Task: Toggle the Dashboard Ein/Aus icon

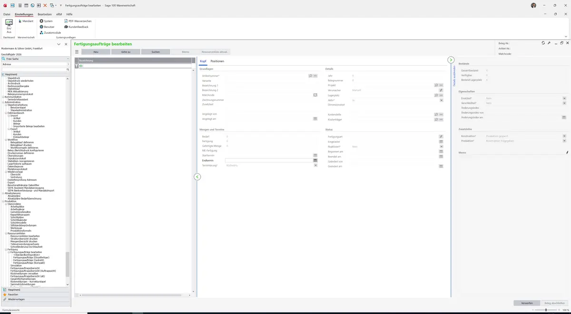Action: tap(9, 26)
